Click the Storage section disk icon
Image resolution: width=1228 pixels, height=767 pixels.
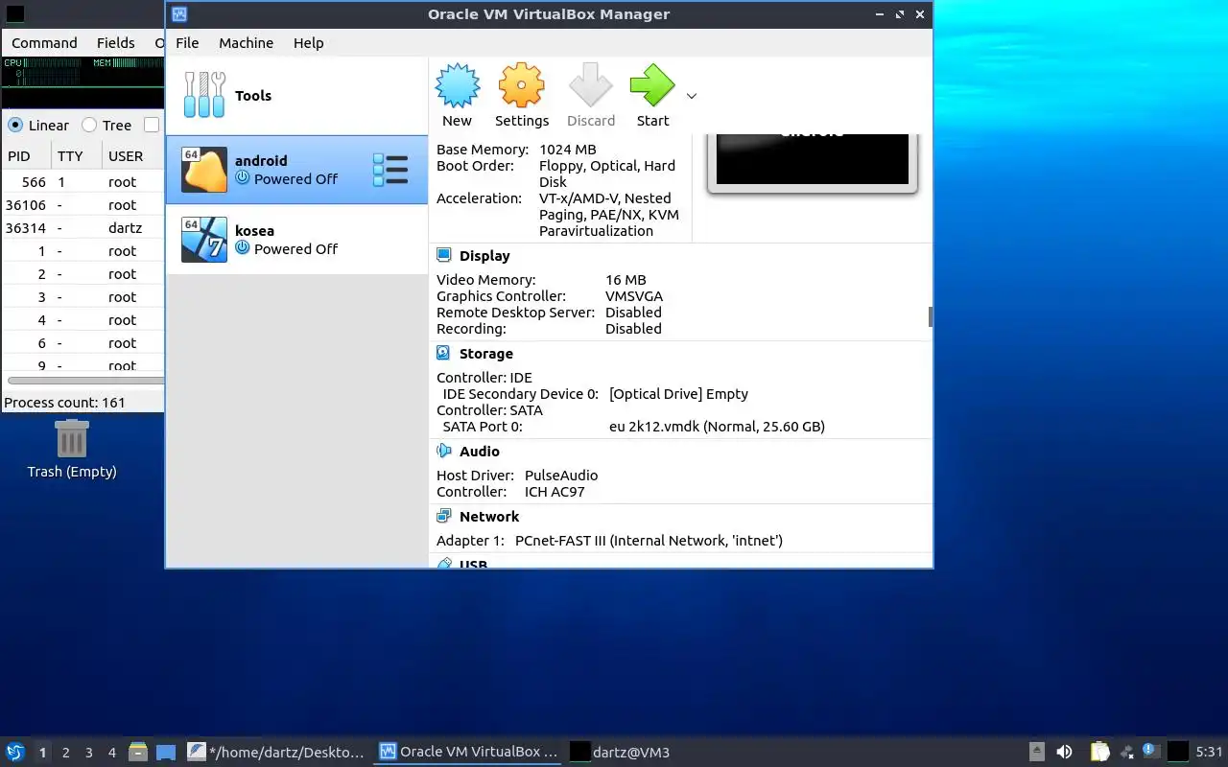pyautogui.click(x=444, y=354)
